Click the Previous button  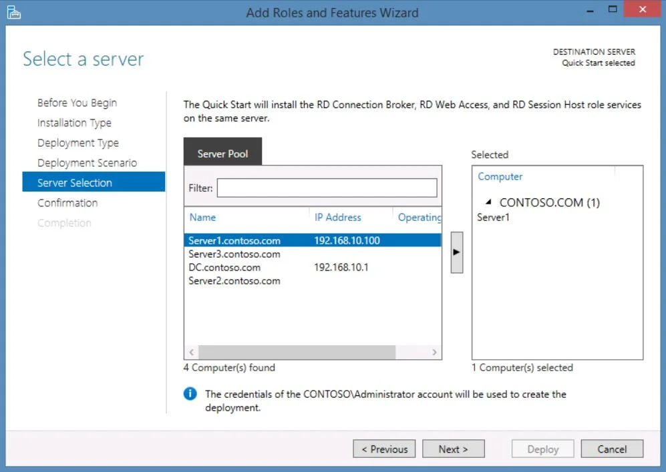click(384, 449)
